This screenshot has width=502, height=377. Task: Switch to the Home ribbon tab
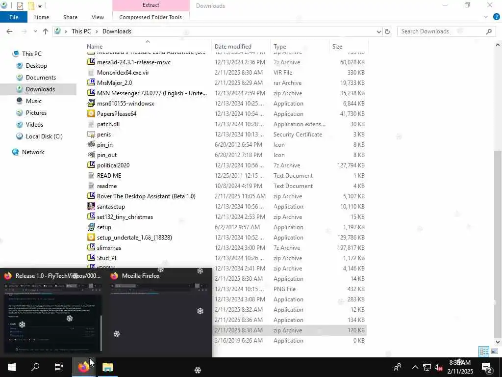(x=42, y=17)
